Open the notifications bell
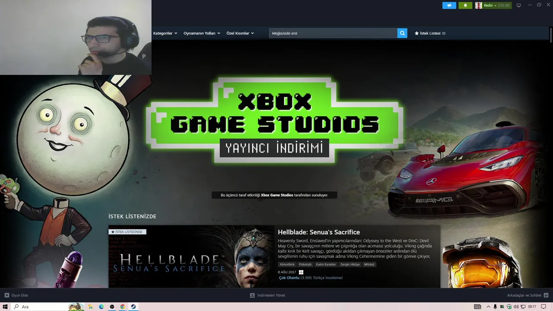Screen dimensions: 553x311 point(465,6)
